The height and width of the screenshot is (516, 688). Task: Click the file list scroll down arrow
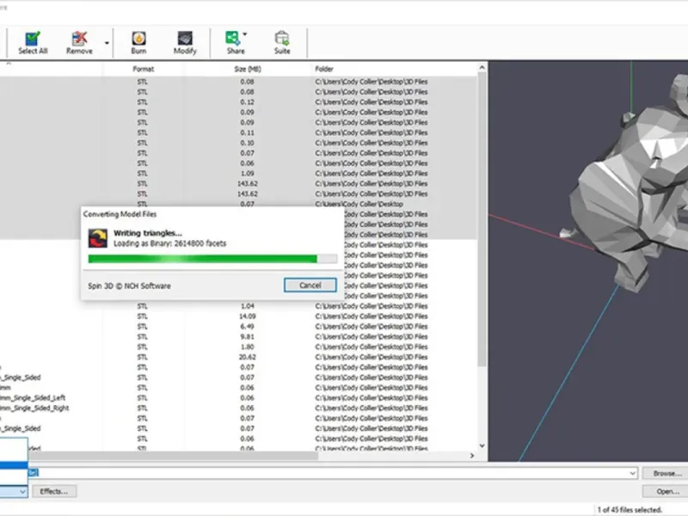pyautogui.click(x=482, y=445)
